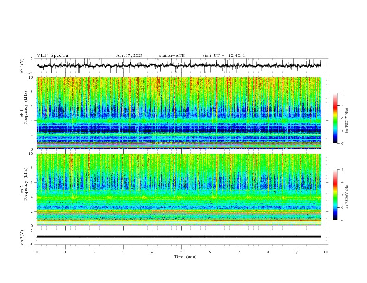This screenshot has height=283, width=367.
Task: Click the date 'Apr. 17, 2023'
Action: tap(129, 55)
